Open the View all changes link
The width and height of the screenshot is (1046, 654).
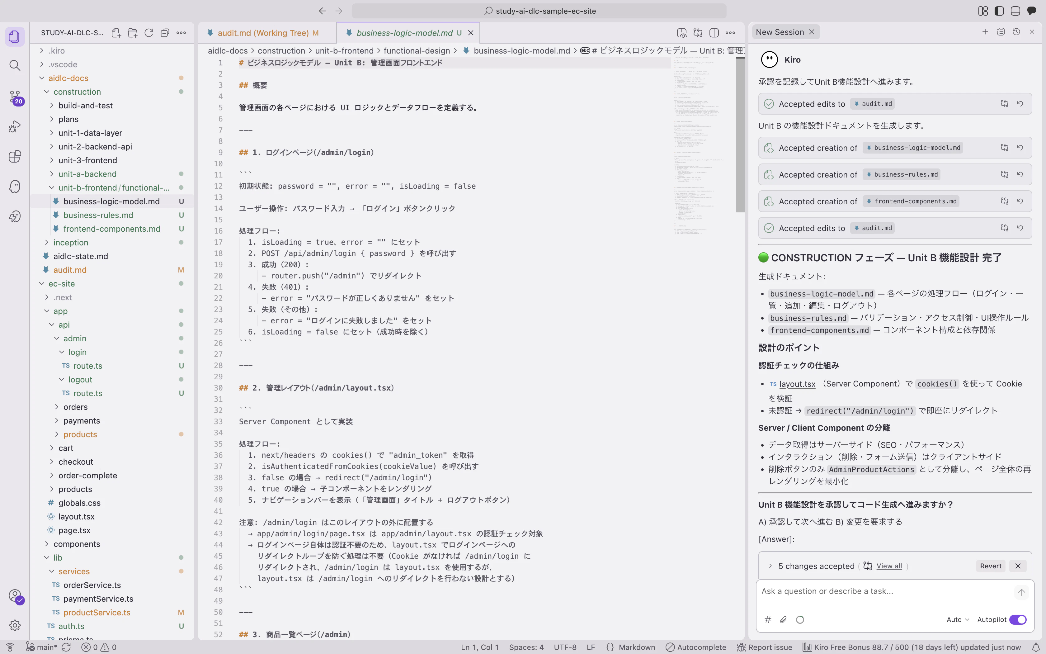point(889,566)
